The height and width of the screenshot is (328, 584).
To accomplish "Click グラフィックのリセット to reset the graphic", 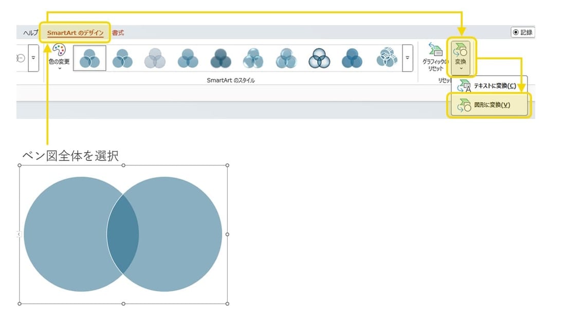I will [x=435, y=57].
